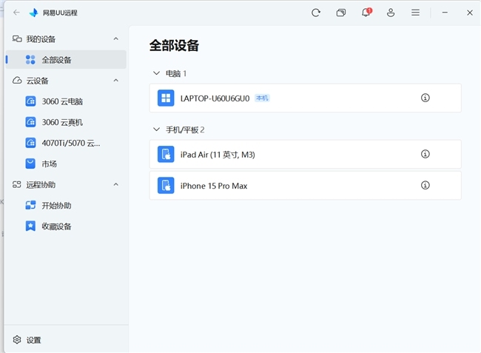Screen dimensions: 481x353
Task: Click the 云设备 section label
Action: tap(37, 81)
